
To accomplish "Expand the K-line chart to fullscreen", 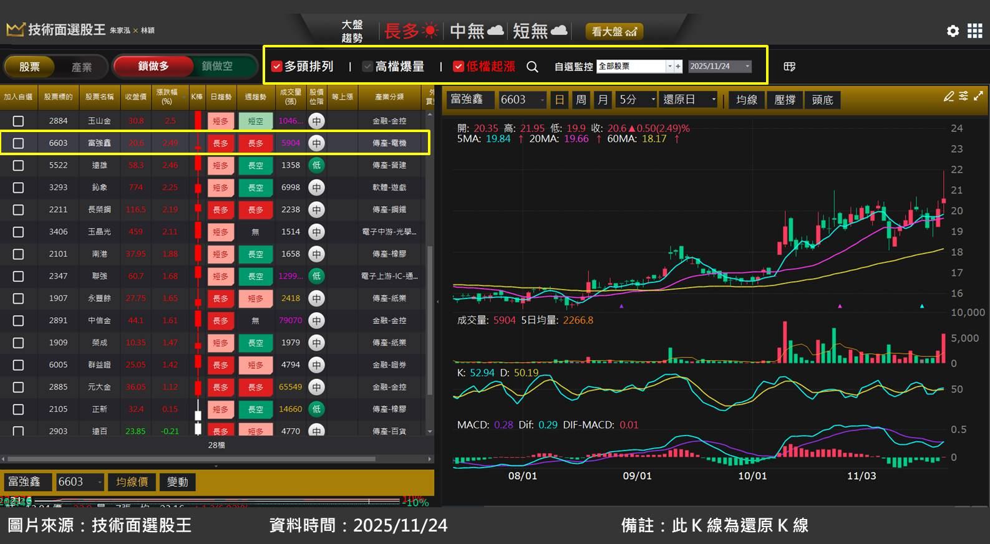I will click(x=978, y=96).
